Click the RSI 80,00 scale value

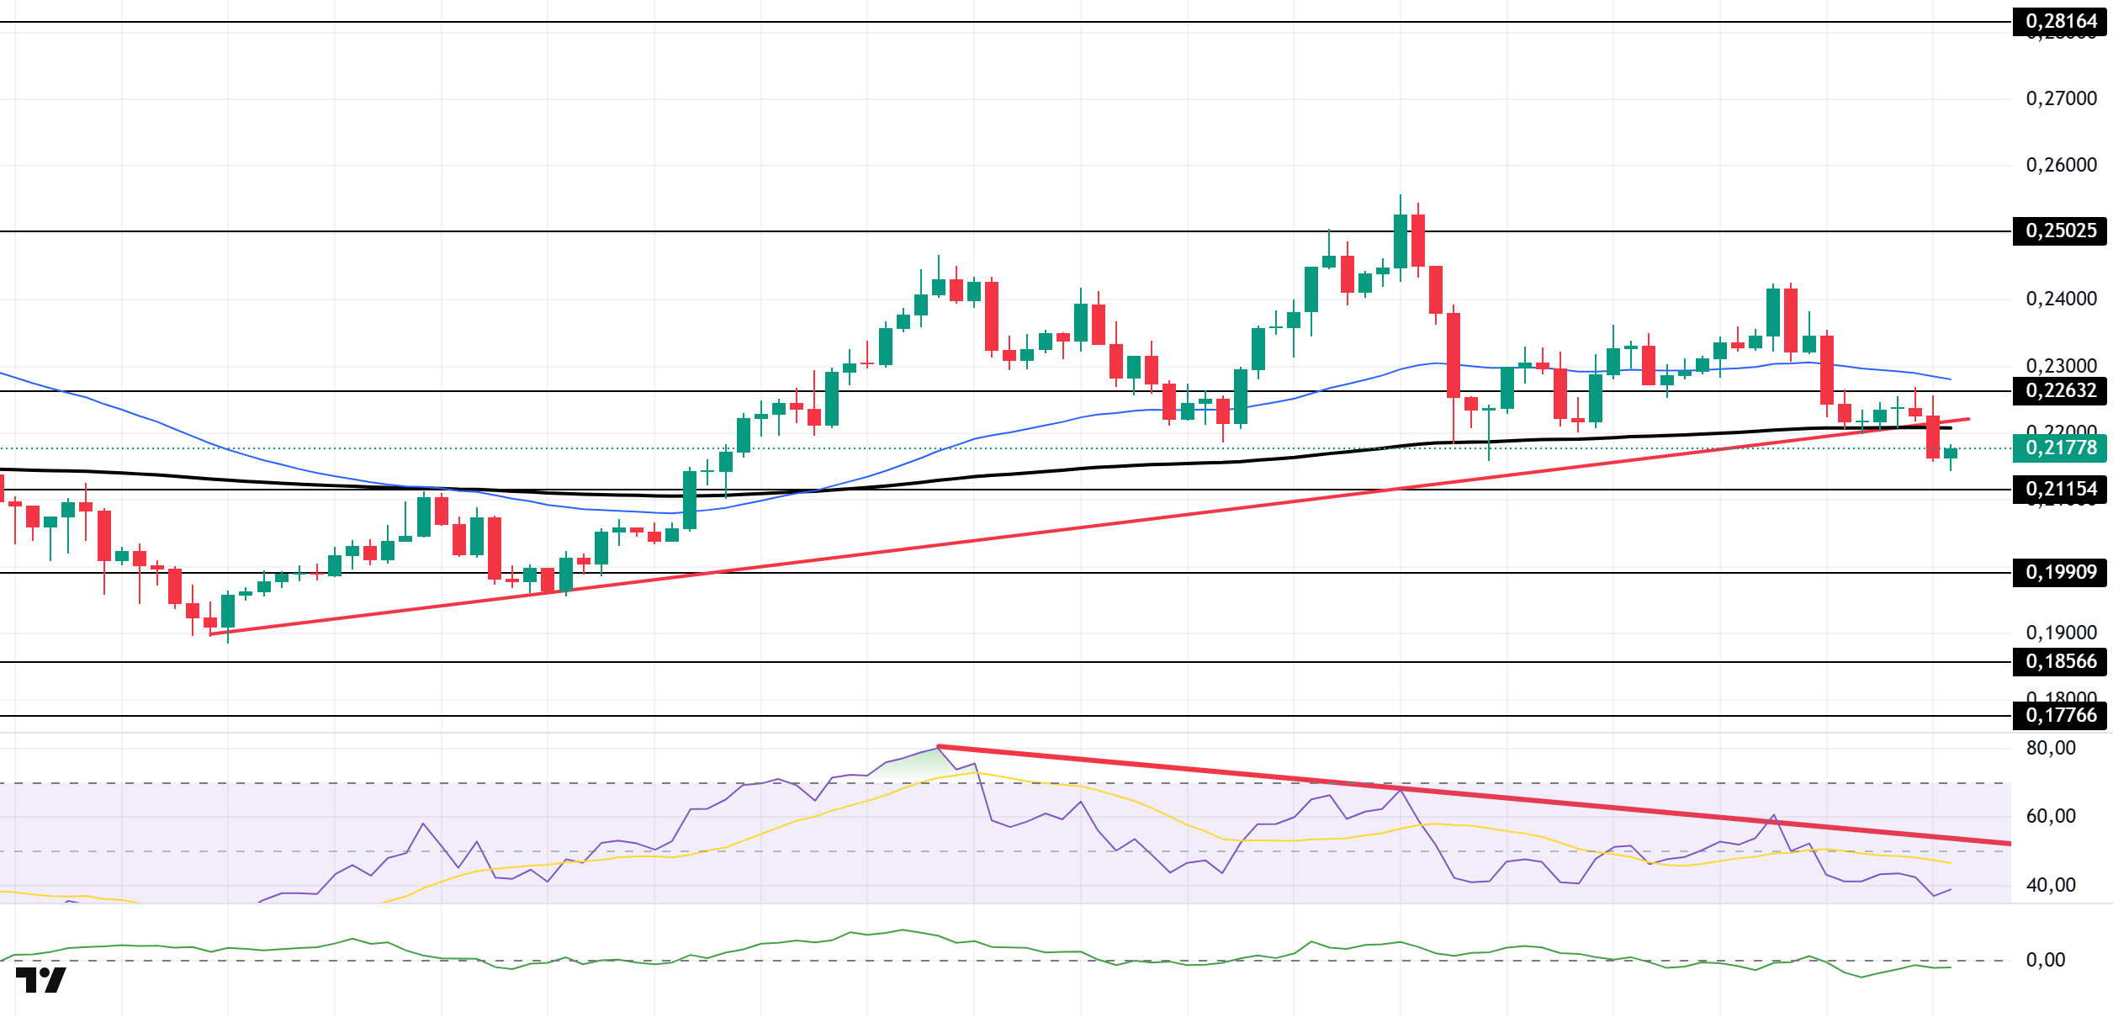2051,748
